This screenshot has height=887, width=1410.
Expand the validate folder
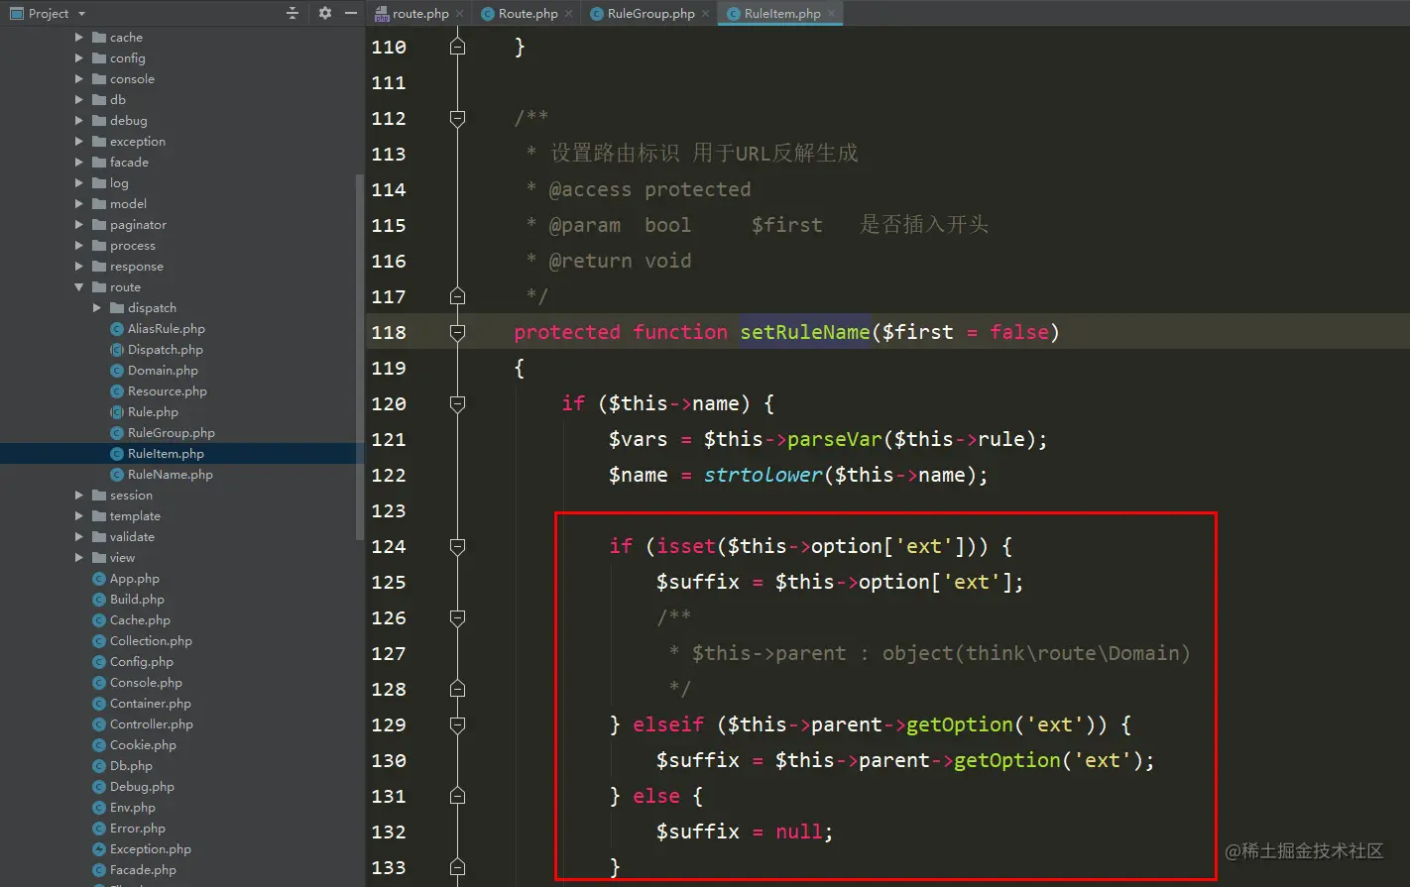tap(79, 537)
